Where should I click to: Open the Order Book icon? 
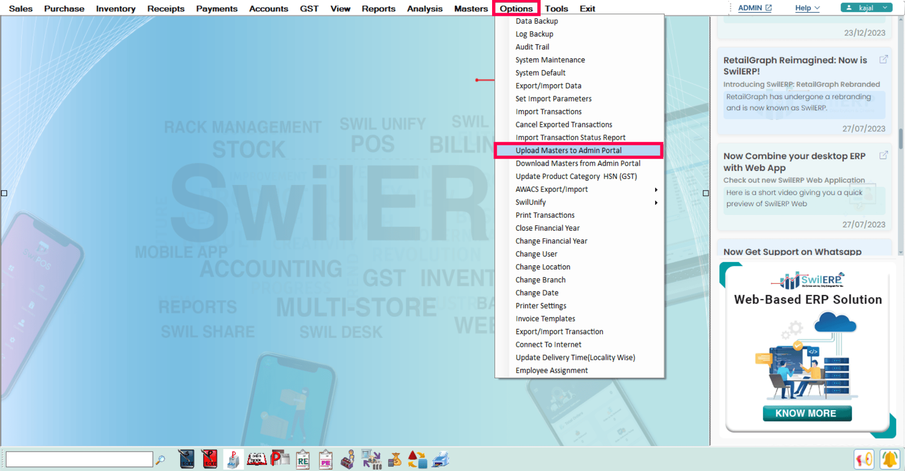[256, 459]
